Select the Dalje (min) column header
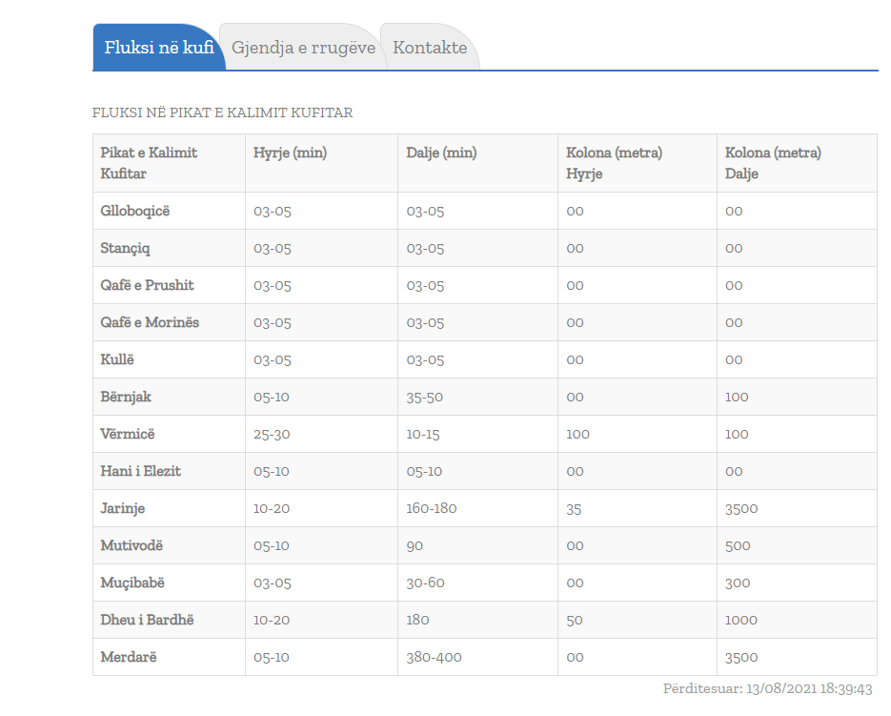This screenshot has width=891, height=716. pos(441,153)
